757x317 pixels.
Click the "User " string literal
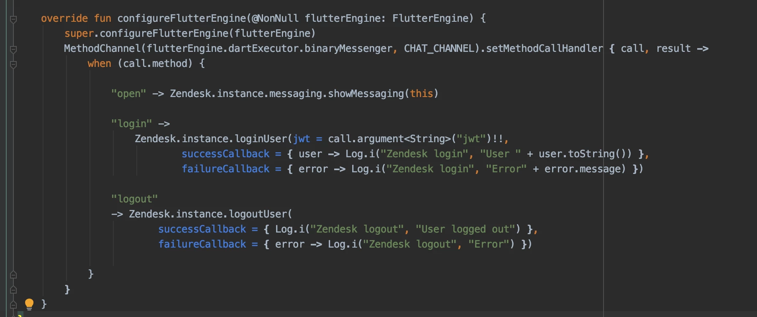[x=501, y=154]
